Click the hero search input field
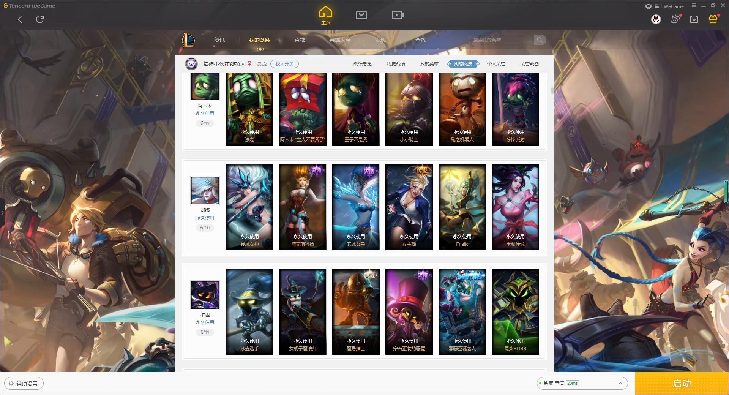 (501, 40)
